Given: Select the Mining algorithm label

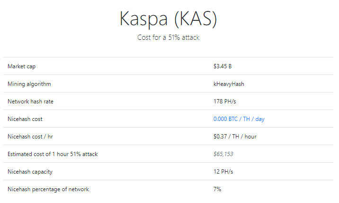Looking at the screenshot, I should [29, 84].
